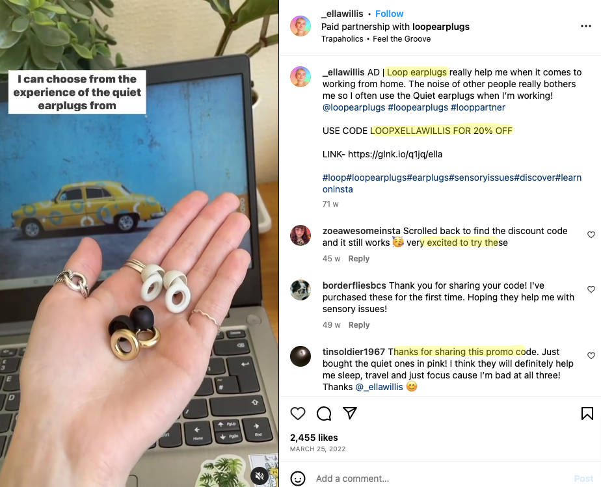Unmute the video with the speaker icon
This screenshot has width=601, height=487.
(x=260, y=476)
